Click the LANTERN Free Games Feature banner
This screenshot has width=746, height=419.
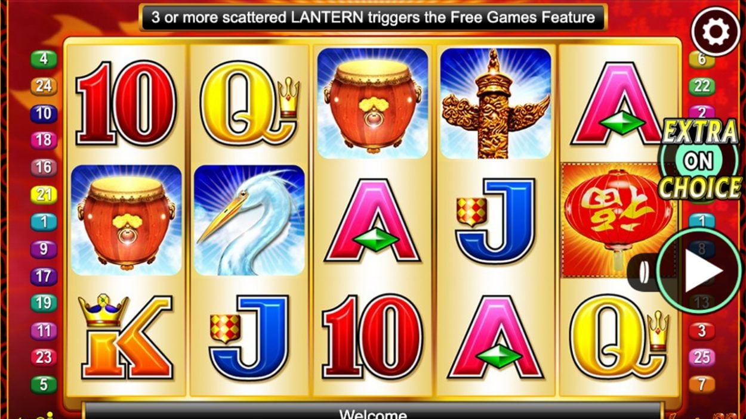(x=373, y=17)
